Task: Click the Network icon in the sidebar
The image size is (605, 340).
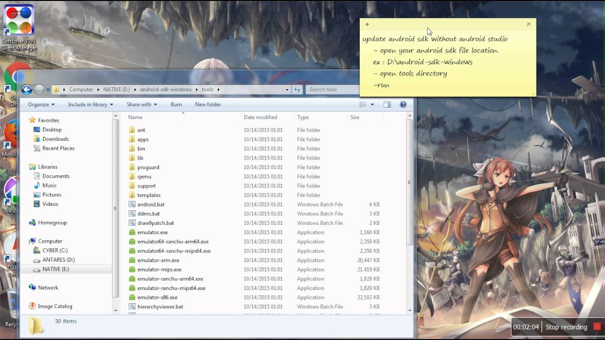Action: [32, 288]
